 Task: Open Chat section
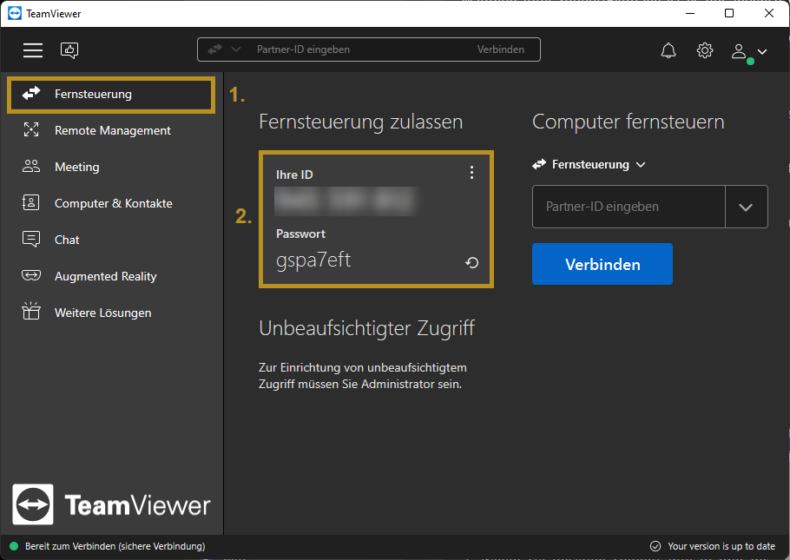click(x=111, y=240)
